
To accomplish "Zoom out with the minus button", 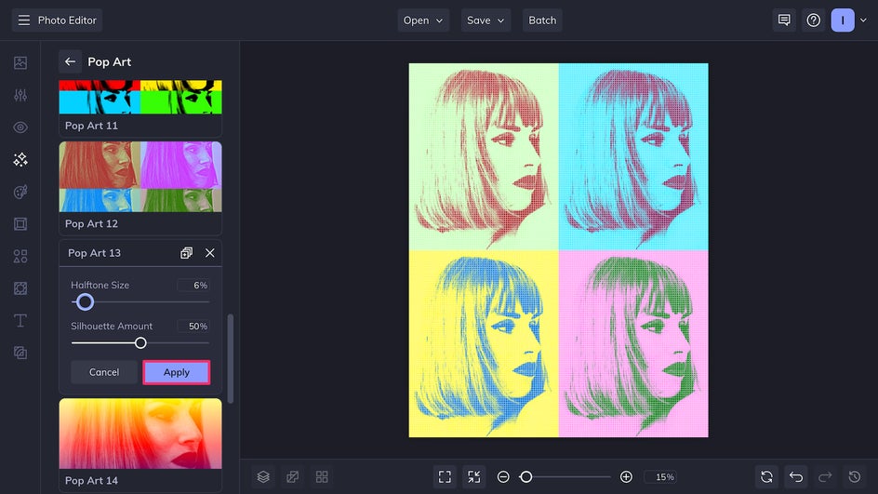I will pyautogui.click(x=503, y=476).
